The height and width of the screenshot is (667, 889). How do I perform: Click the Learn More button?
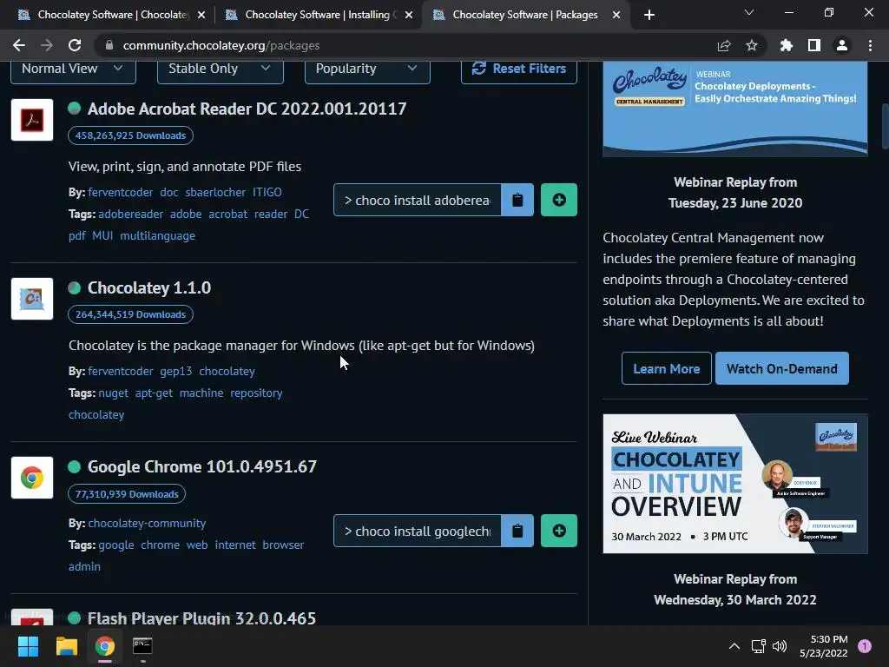coord(666,368)
